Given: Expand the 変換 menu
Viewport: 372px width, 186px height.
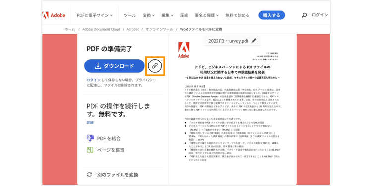Looking at the screenshot, I should click(149, 15).
